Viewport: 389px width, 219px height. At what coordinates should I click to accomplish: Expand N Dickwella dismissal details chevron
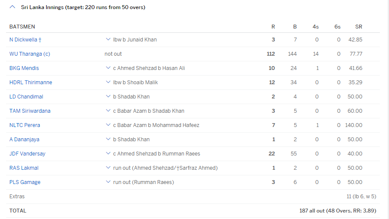click(x=108, y=39)
